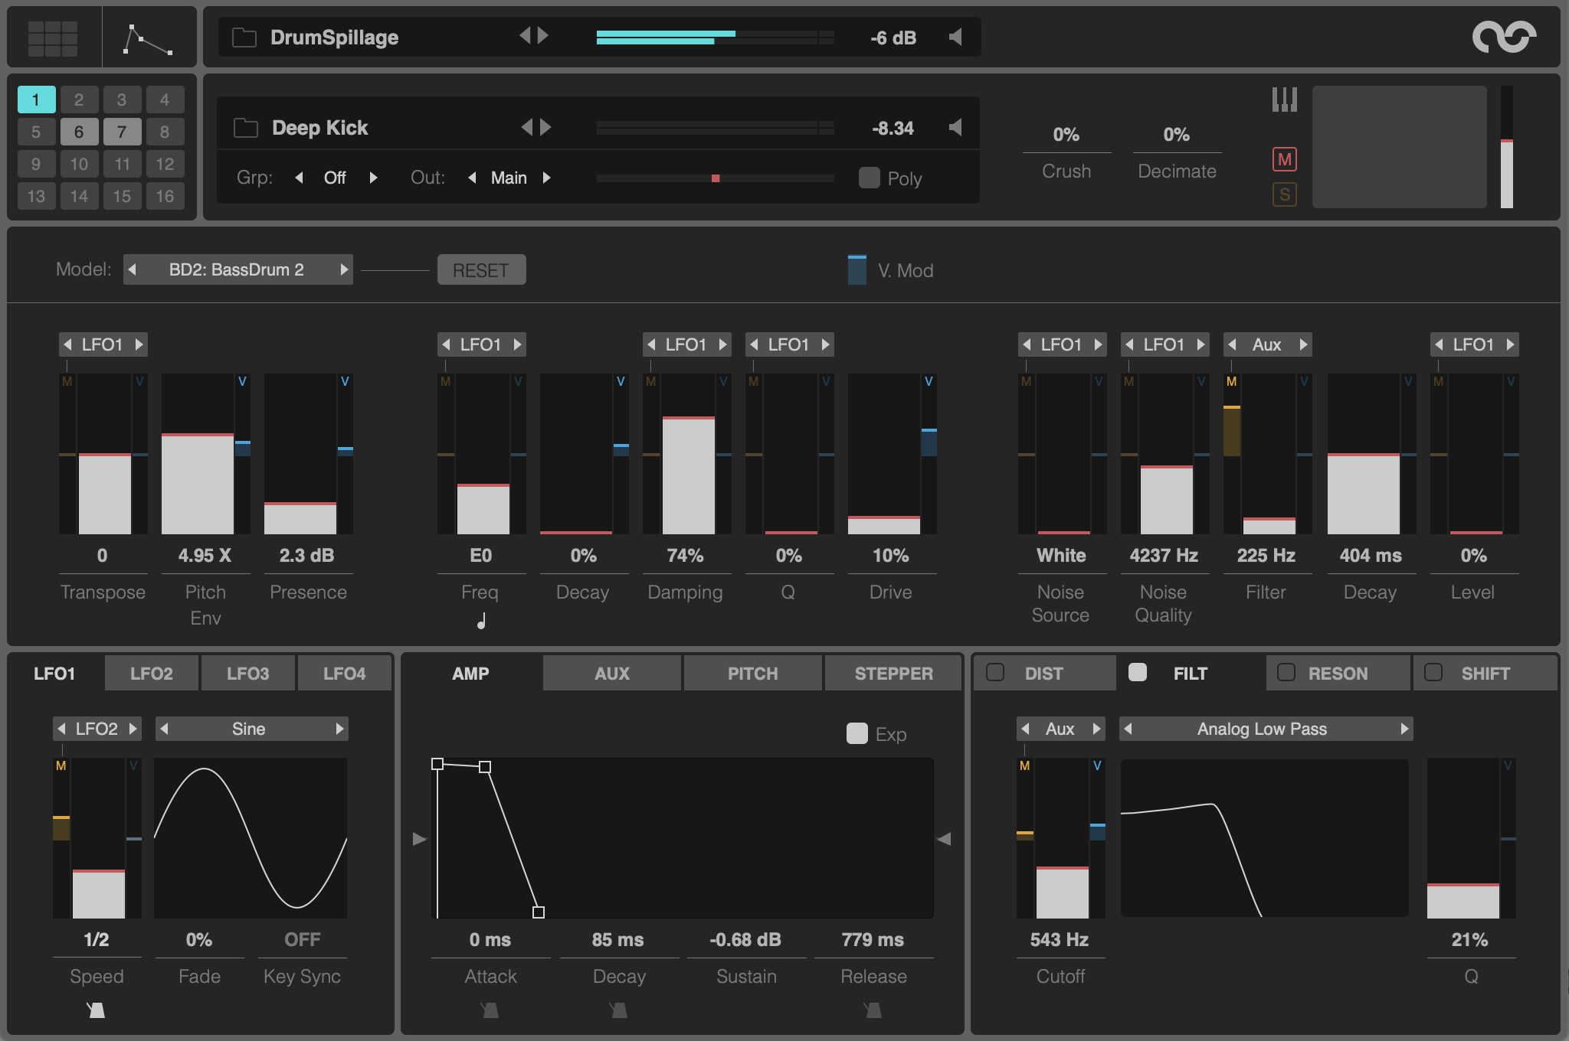
Task: Click the note sync icon under Freq
Action: (481, 621)
